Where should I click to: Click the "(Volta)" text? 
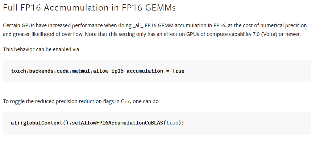(x=269, y=34)
